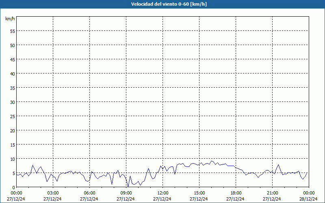This screenshot has height=203, width=325.
Task: Select the y-axis tick label "30"
Action: (x=13, y=102)
